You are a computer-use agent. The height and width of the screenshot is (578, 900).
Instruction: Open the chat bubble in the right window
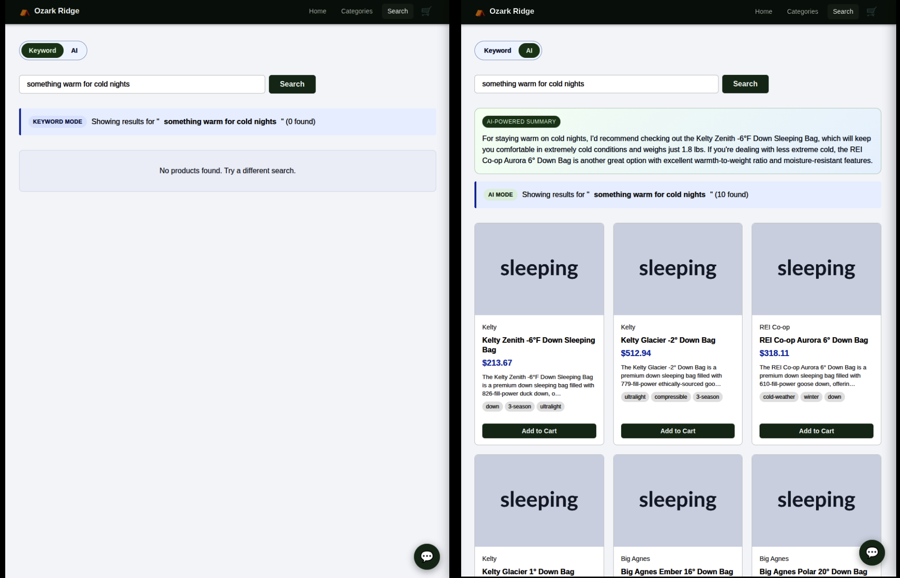872,552
